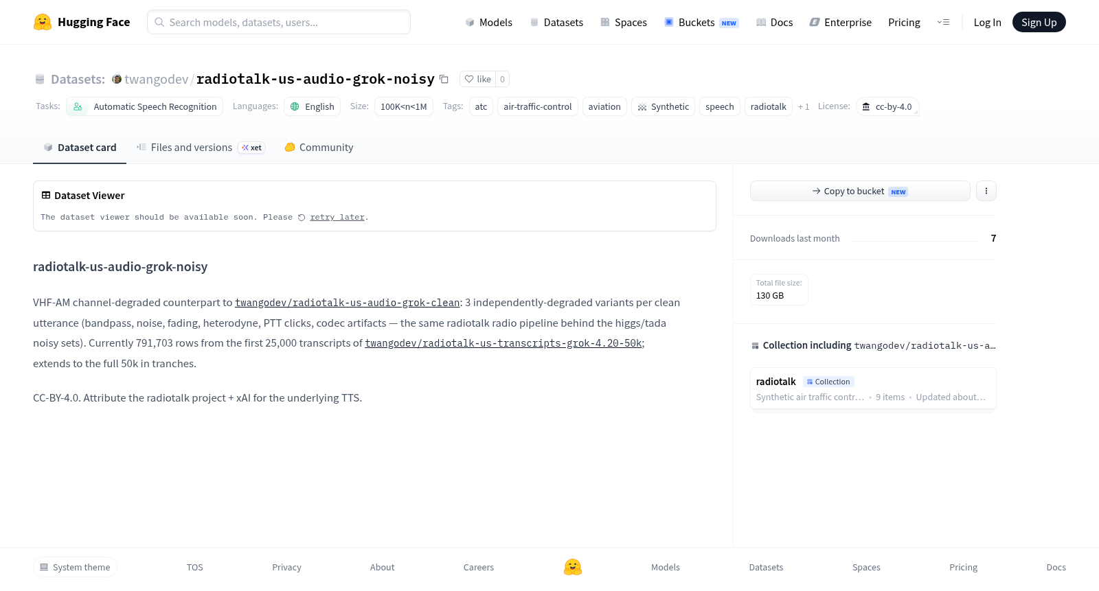Like the dataset with the heart button
Image resolution: width=1099 pixels, height=591 pixels.
478,79
